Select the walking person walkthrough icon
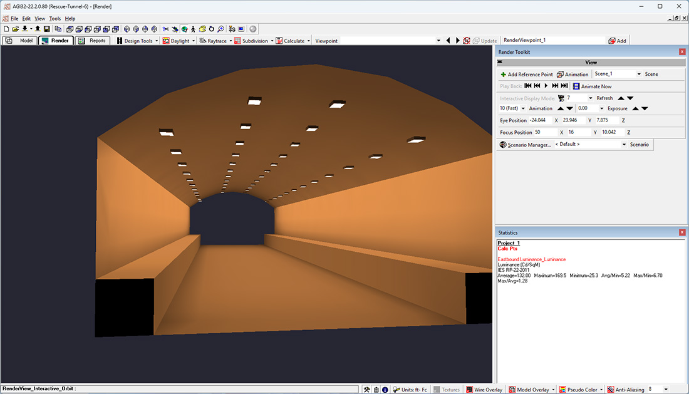This screenshot has height=394, width=689. click(193, 29)
